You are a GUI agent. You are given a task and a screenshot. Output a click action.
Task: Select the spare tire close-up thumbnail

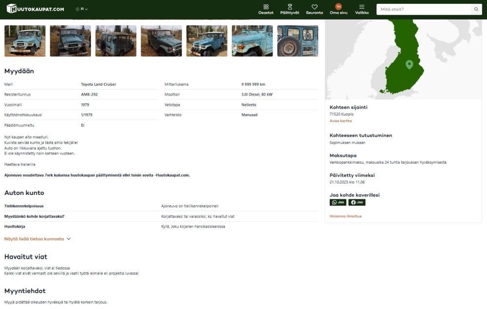[298, 41]
